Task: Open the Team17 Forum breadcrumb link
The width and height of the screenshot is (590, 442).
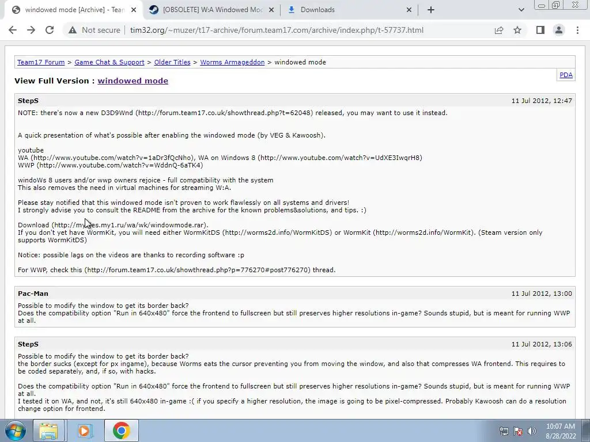Action: coord(41,62)
